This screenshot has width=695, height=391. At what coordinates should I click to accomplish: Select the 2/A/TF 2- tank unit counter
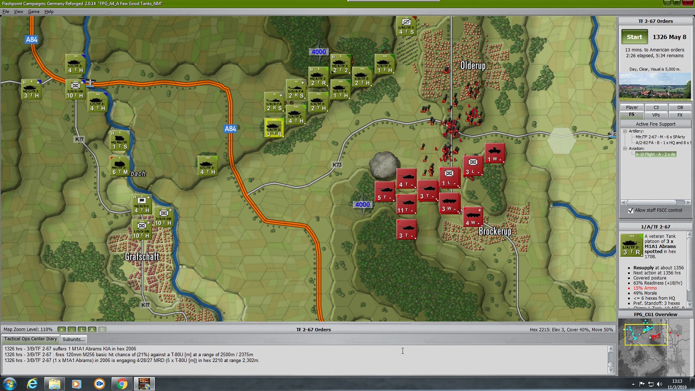coord(296,115)
